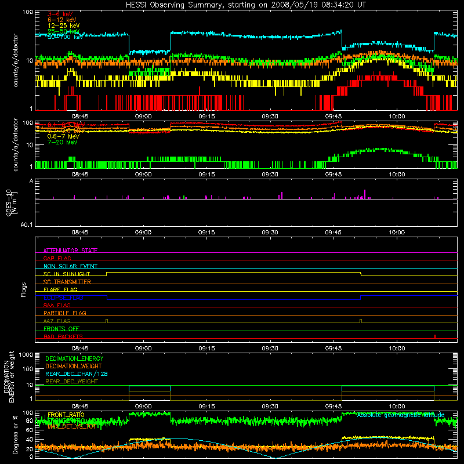Click the tallest magenta GOES spike near 09:52
Viewport: 464px width, 464px height.
[365, 194]
